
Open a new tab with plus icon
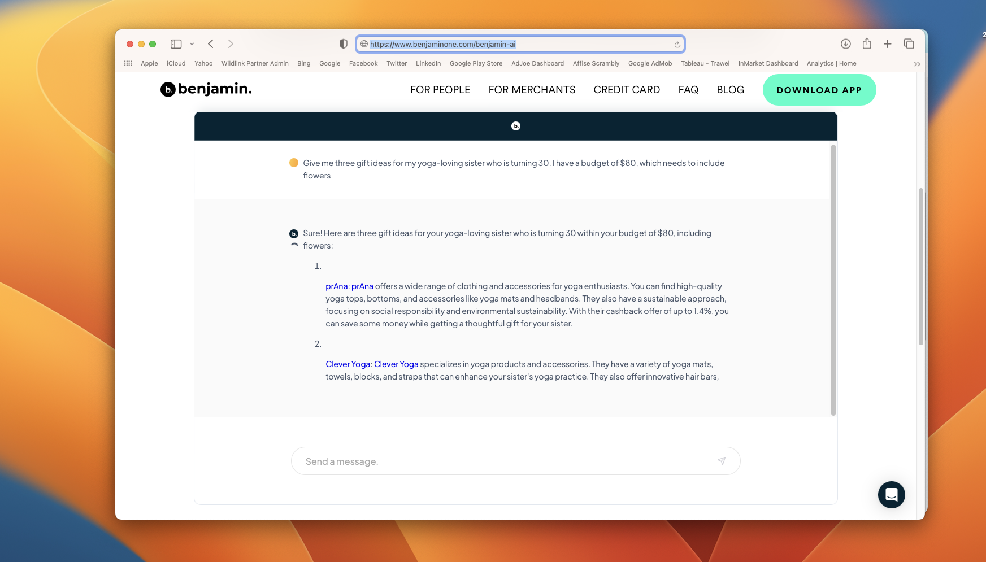pyautogui.click(x=888, y=44)
